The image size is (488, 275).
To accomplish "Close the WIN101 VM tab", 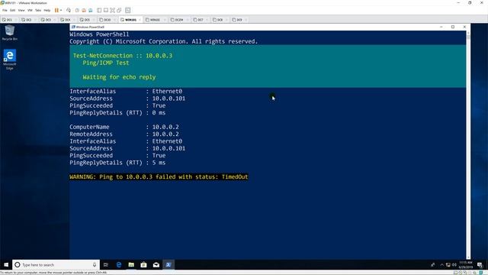I will pos(140,20).
